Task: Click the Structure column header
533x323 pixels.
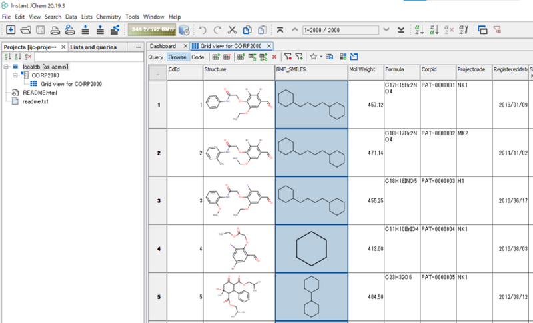Action: coord(239,72)
